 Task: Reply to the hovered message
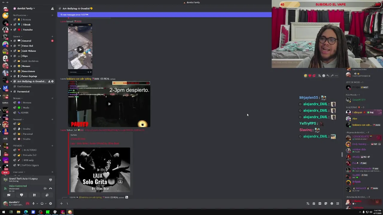328,76
